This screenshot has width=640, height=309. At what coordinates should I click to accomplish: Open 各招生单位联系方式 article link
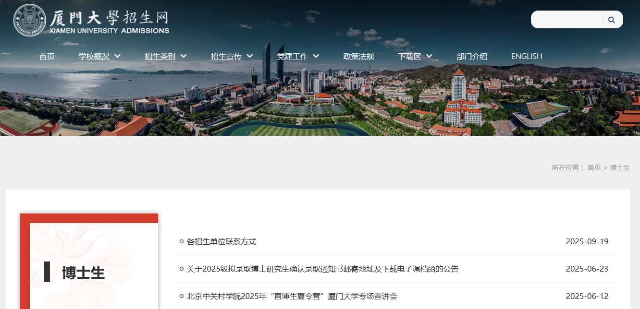point(222,241)
